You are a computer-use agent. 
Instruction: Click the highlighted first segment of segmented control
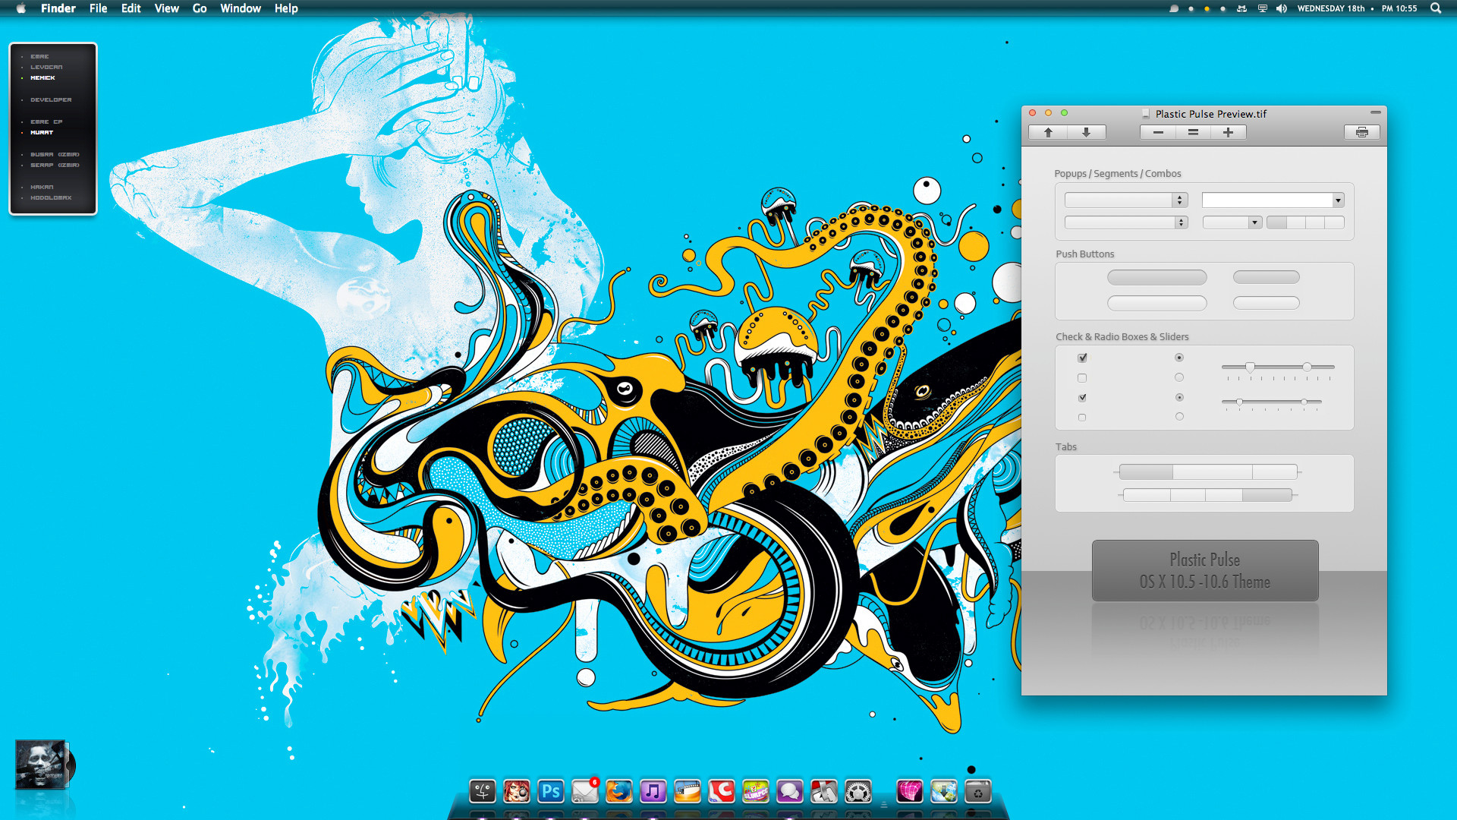1276,222
